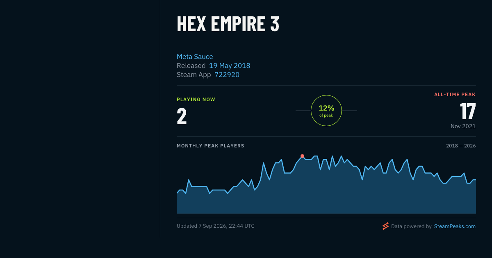Open the 19 May 2018 release date link
The height and width of the screenshot is (258, 492).
click(x=230, y=66)
